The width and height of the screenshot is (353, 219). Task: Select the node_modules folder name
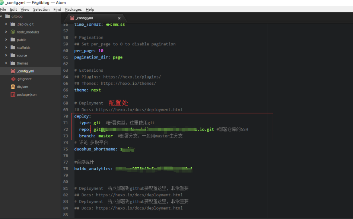(x=28, y=32)
